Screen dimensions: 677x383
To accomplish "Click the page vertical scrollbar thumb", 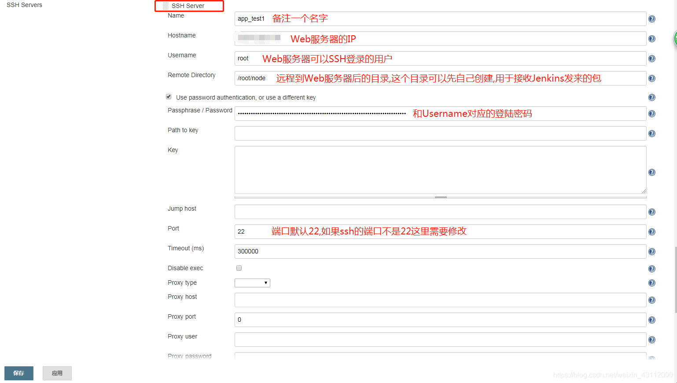I will coord(675,280).
